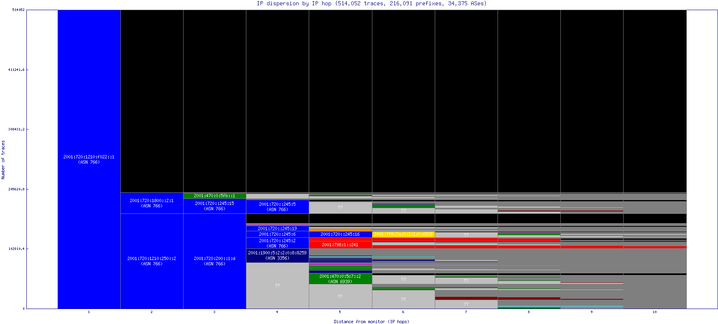This screenshot has width=718, height=324.
Task: Select the blue block 2001:720:1210:f022::1 (ASN 766)
Action: 89,159
